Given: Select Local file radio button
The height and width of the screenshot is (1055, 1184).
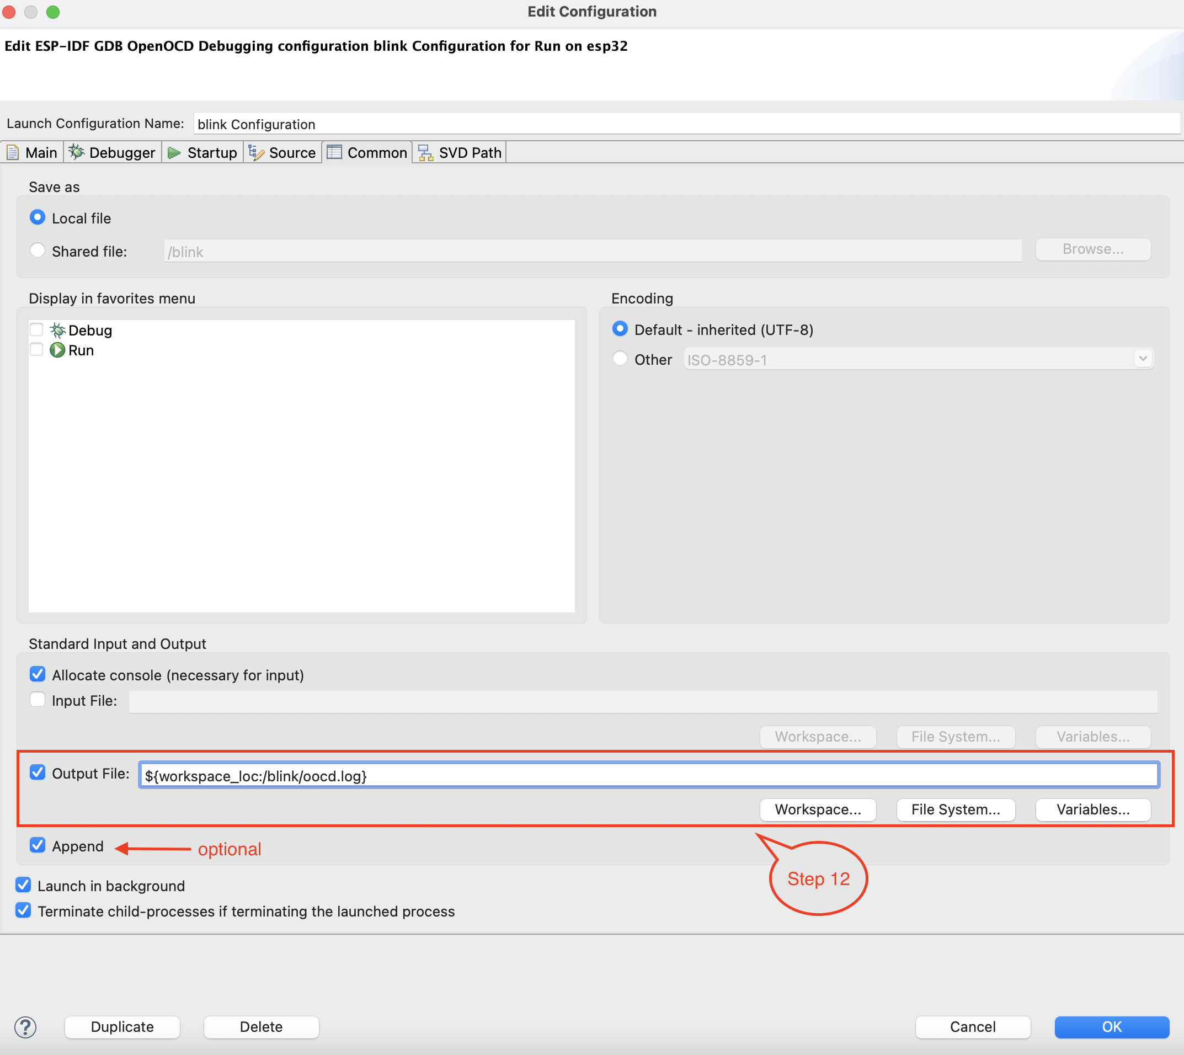Looking at the screenshot, I should point(39,217).
